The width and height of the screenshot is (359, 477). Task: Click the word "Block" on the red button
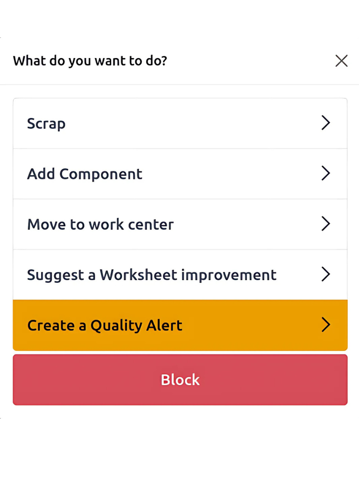pyautogui.click(x=180, y=380)
